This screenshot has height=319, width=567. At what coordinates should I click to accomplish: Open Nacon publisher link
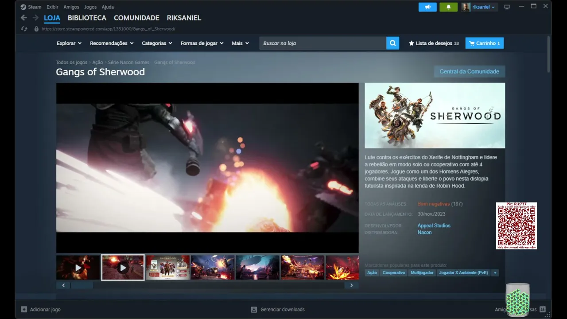424,232
